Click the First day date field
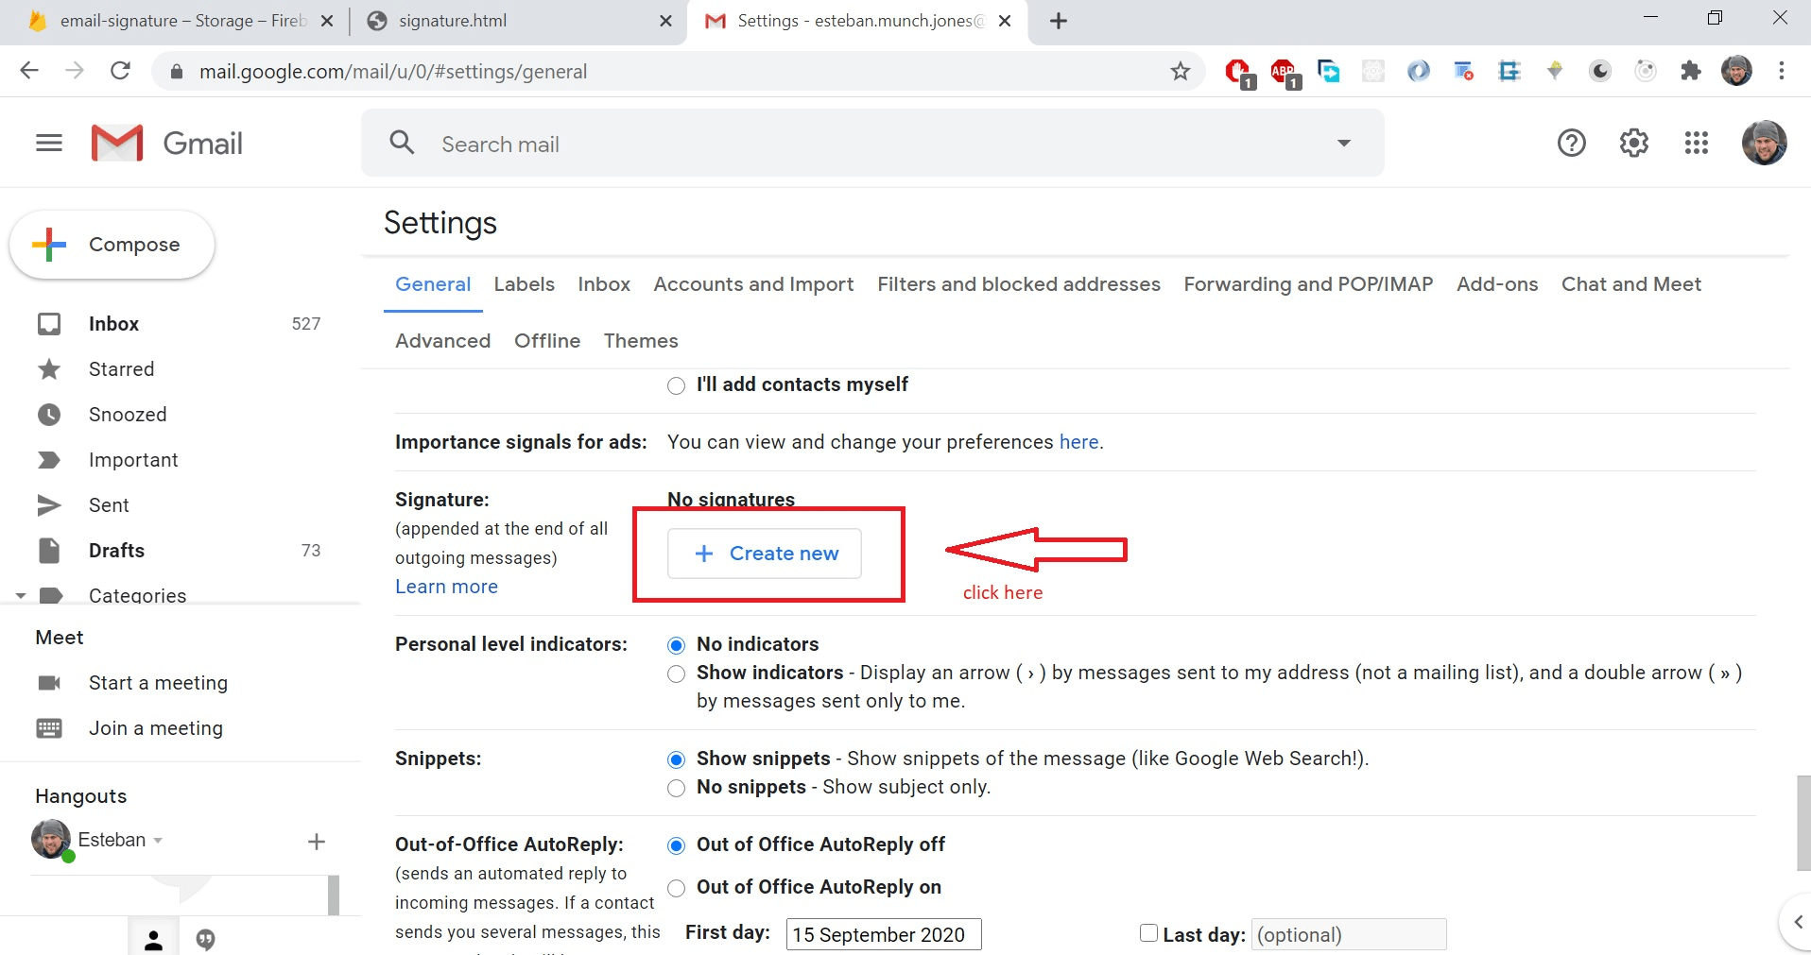Image resolution: width=1811 pixels, height=955 pixels. [x=882, y=933]
